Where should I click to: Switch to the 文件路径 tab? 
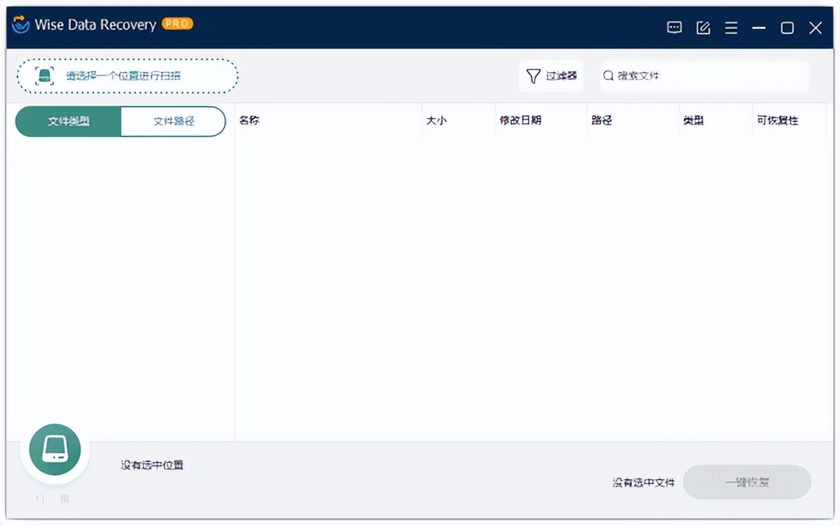(173, 121)
